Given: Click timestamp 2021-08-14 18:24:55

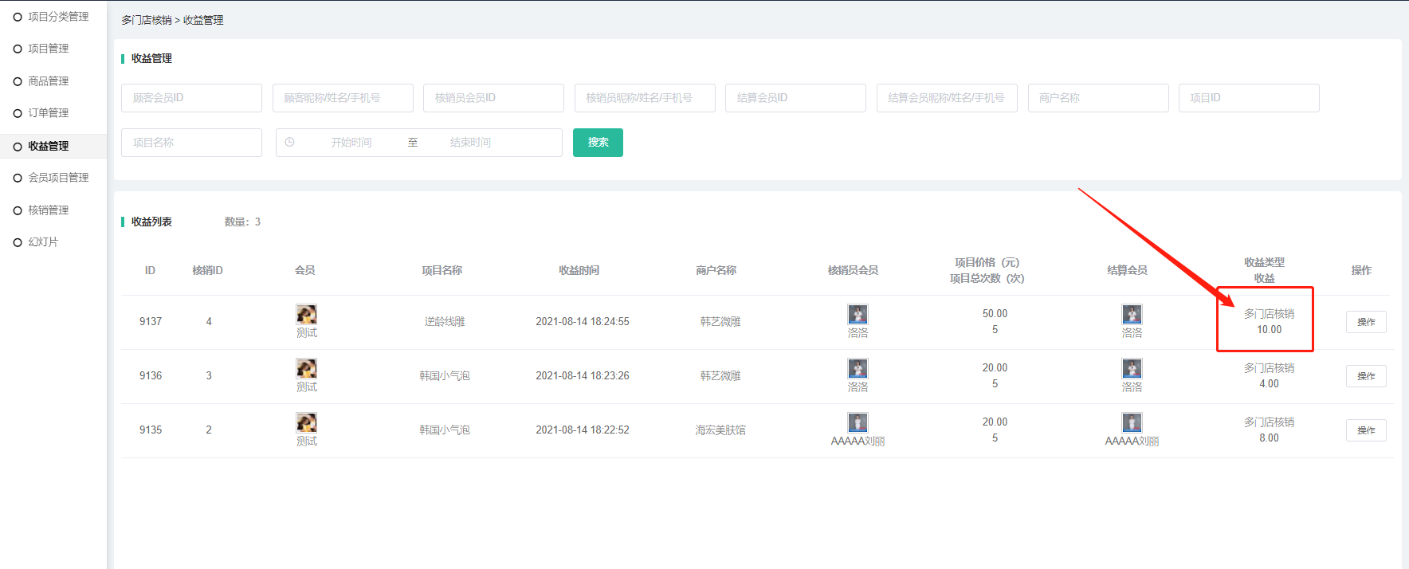Looking at the screenshot, I should pyautogui.click(x=583, y=322).
